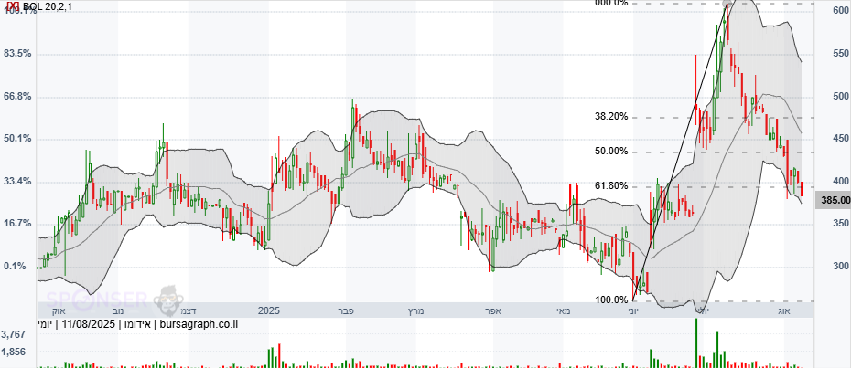Click the יולי month label

coord(702,311)
